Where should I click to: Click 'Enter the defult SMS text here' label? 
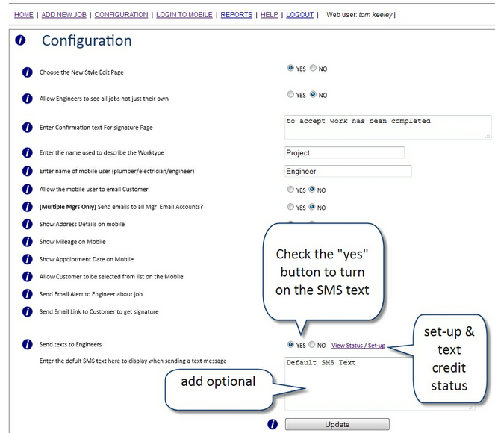[x=133, y=361]
